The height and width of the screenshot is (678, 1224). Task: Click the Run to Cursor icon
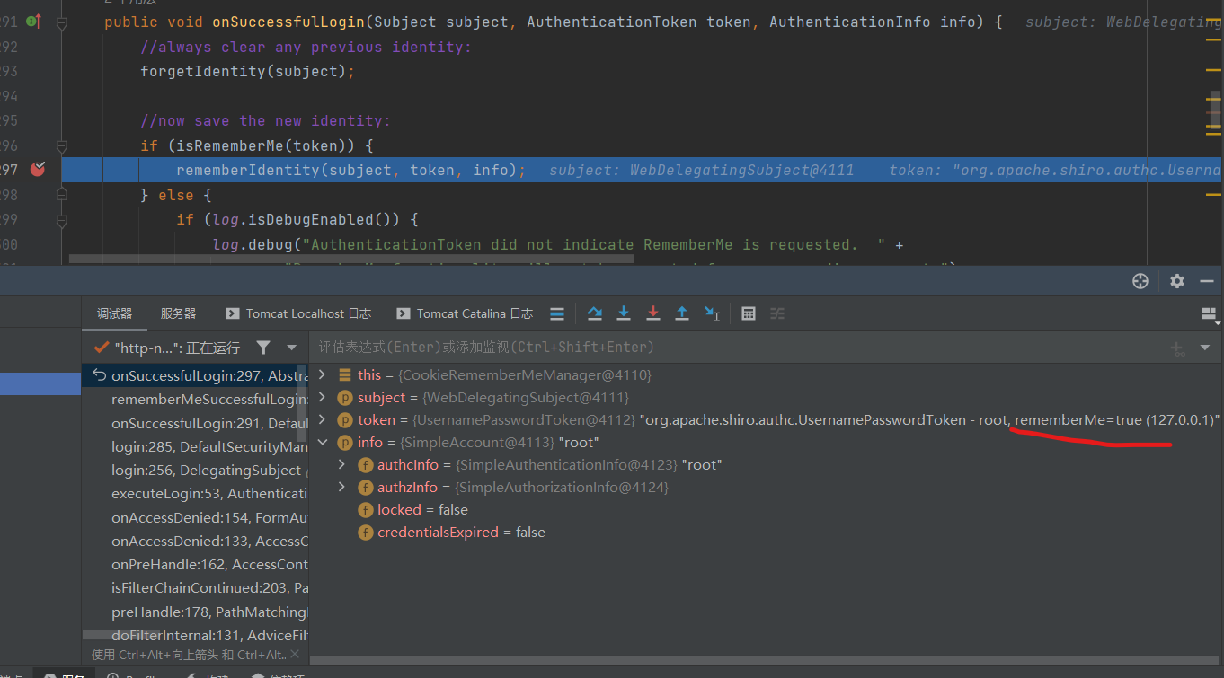712,313
